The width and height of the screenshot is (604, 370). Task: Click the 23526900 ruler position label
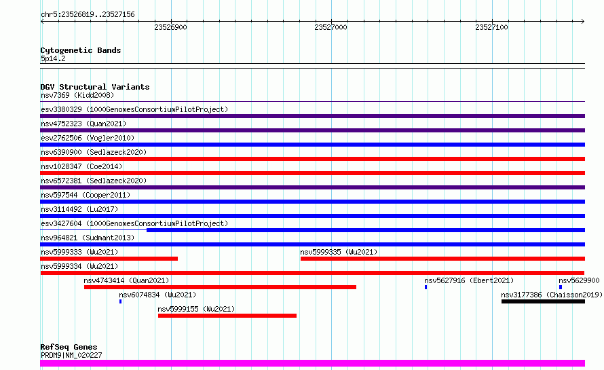pos(170,27)
